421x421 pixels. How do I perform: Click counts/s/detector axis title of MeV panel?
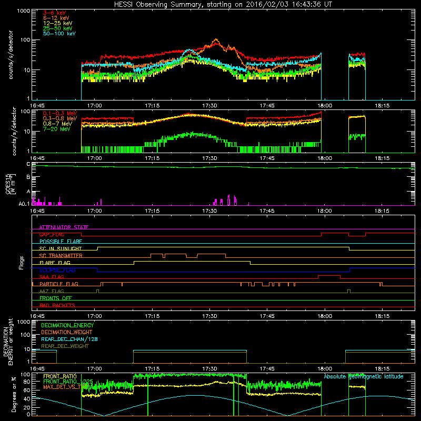(x=14, y=131)
